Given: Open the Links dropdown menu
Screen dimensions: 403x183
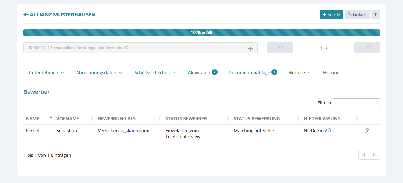Looking at the screenshot, I should click(x=357, y=15).
